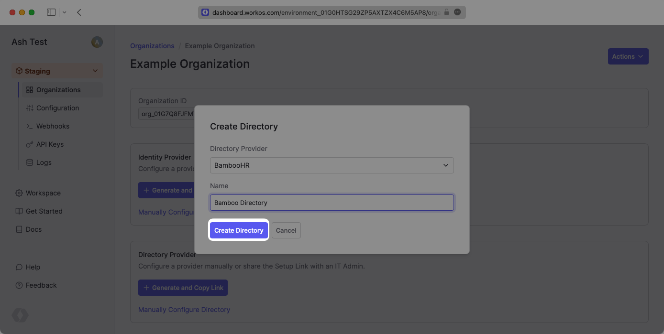Open the Directory Provider dropdown
Viewport: 664px width, 334px height.
332,165
